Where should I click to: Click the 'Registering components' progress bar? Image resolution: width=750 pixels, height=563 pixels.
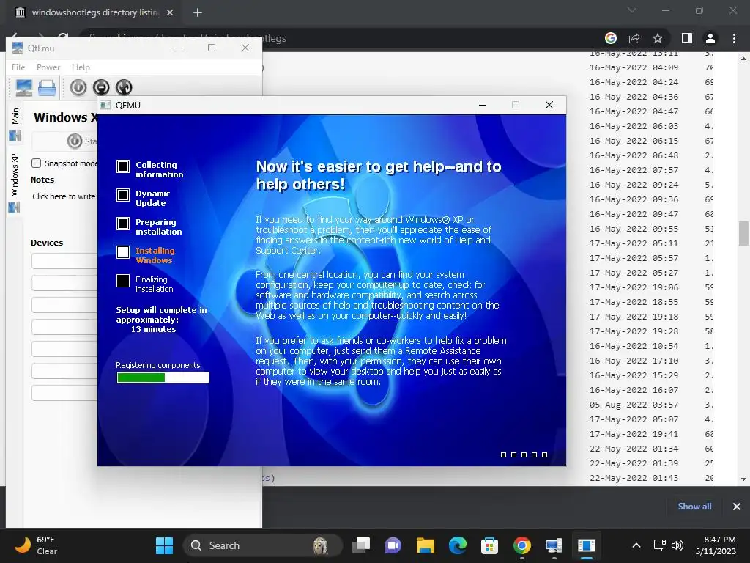click(x=163, y=378)
